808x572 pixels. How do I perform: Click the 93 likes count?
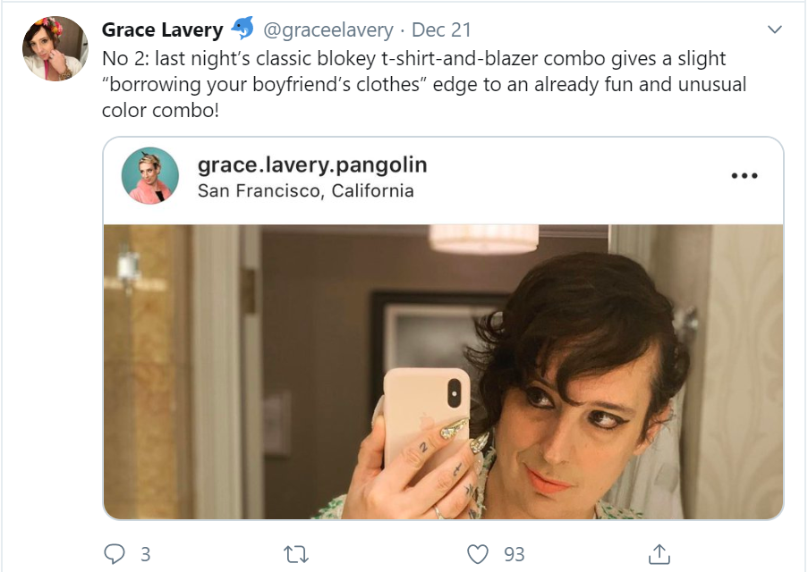514,554
